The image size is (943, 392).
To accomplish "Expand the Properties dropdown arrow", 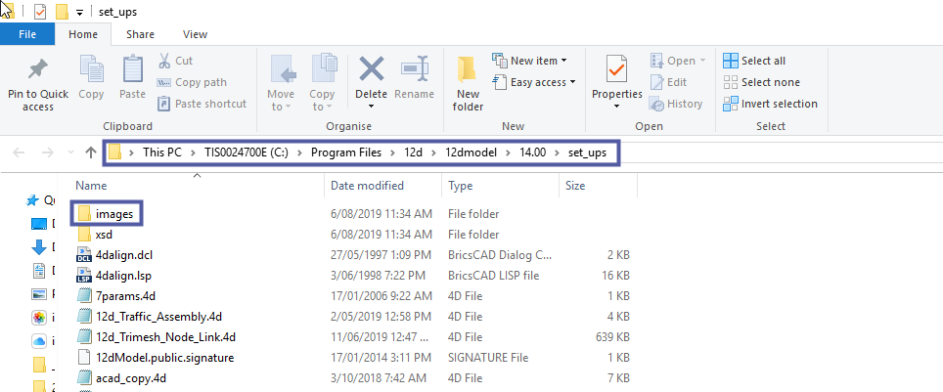I will (617, 107).
